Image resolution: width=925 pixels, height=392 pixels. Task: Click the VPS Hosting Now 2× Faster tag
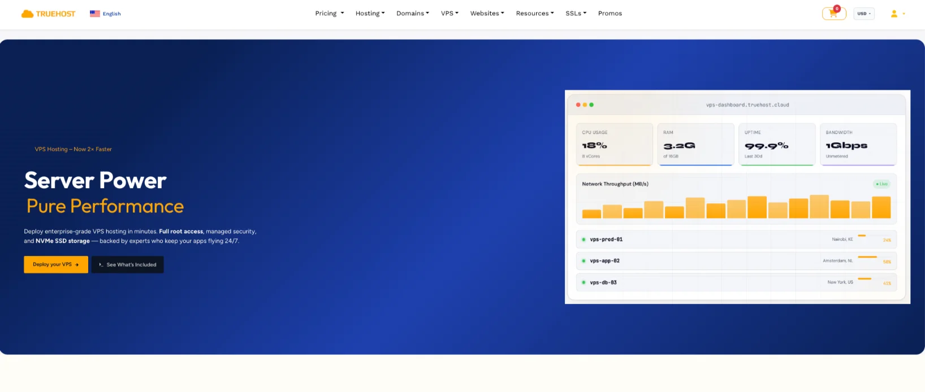tap(73, 149)
